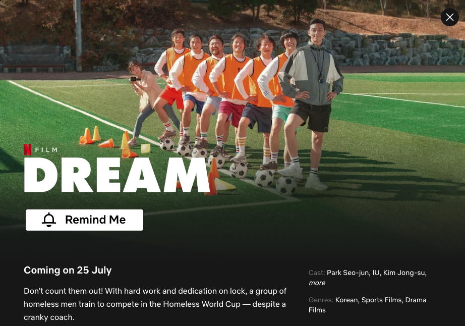This screenshot has width=465, height=326.
Task: Tap the bell icon inside Remind Me
Action: tap(49, 220)
